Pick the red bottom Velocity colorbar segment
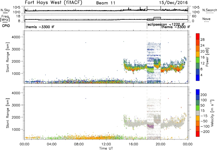Viewport: 217px width, 150px height. [x=198, y=134]
